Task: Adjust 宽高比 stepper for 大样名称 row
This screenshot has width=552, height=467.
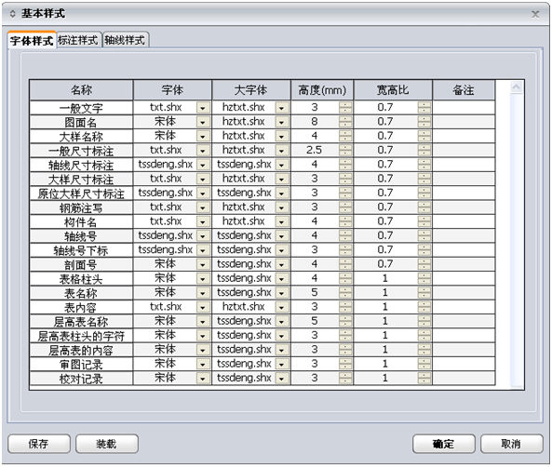Action: [x=424, y=136]
